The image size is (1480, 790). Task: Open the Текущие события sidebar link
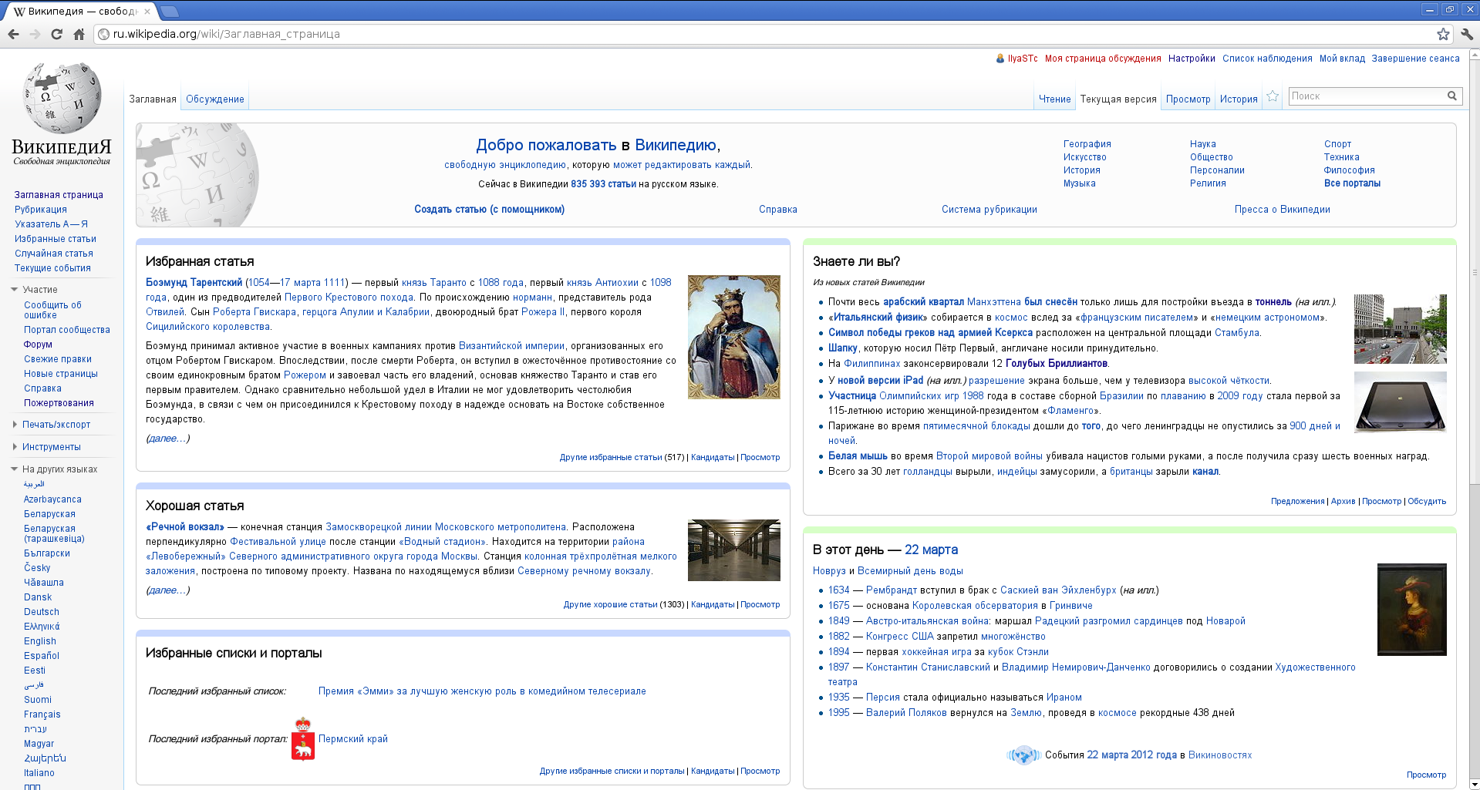[x=52, y=268]
